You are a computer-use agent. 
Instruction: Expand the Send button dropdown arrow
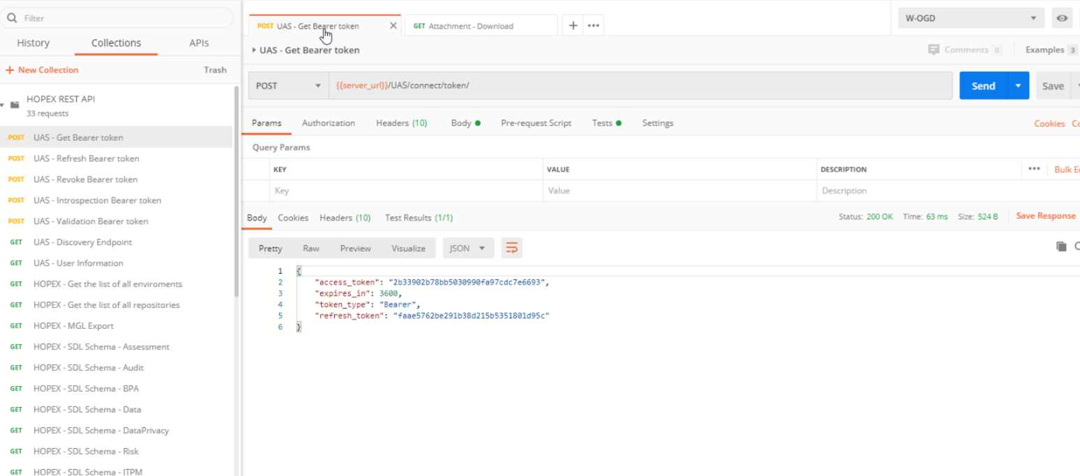click(1018, 86)
